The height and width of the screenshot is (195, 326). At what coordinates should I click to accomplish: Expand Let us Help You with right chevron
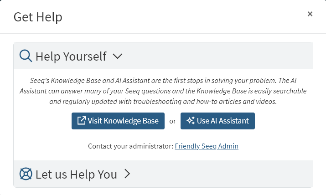point(127,174)
